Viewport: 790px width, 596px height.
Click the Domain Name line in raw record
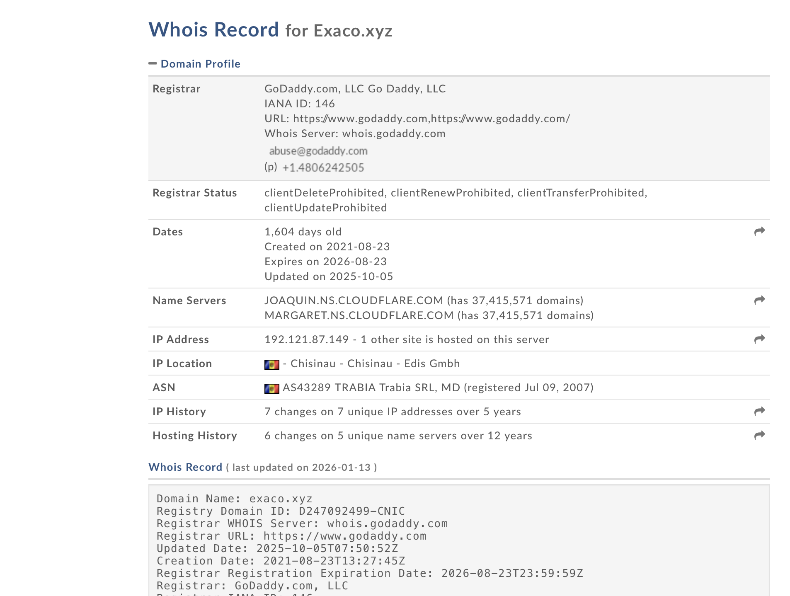234,499
